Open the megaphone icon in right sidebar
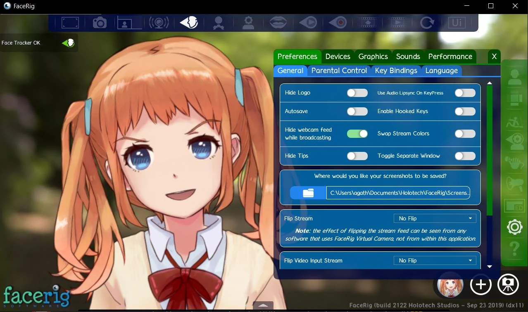The image size is (528, 312). pyautogui.click(x=514, y=184)
